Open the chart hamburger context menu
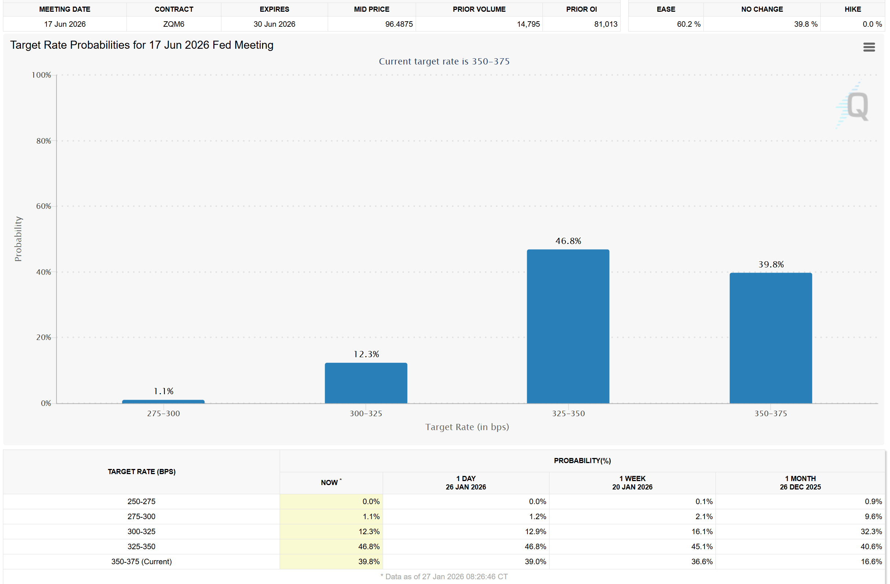Viewport: 890px width, 584px height. point(869,47)
